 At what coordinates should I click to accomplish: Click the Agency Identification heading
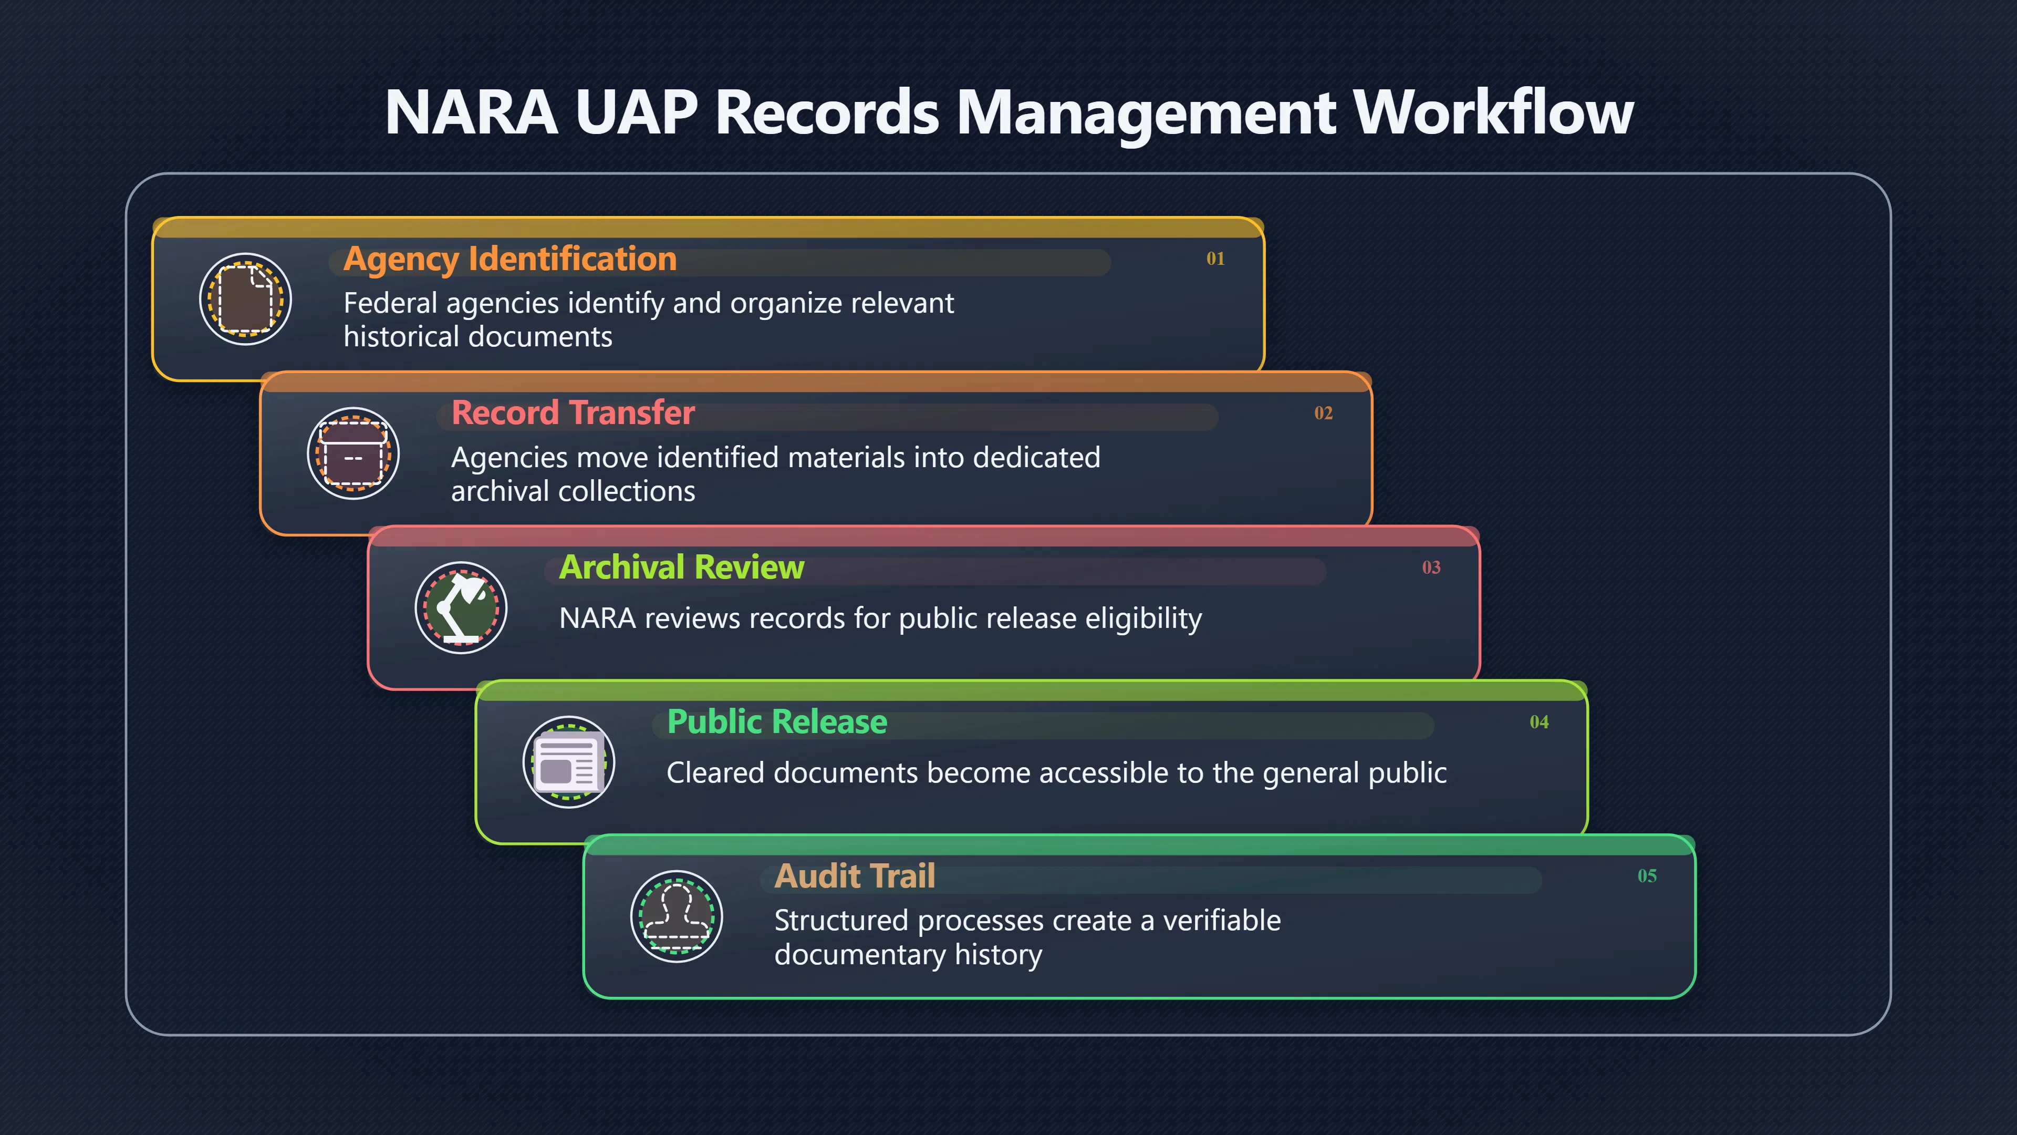tap(510, 259)
